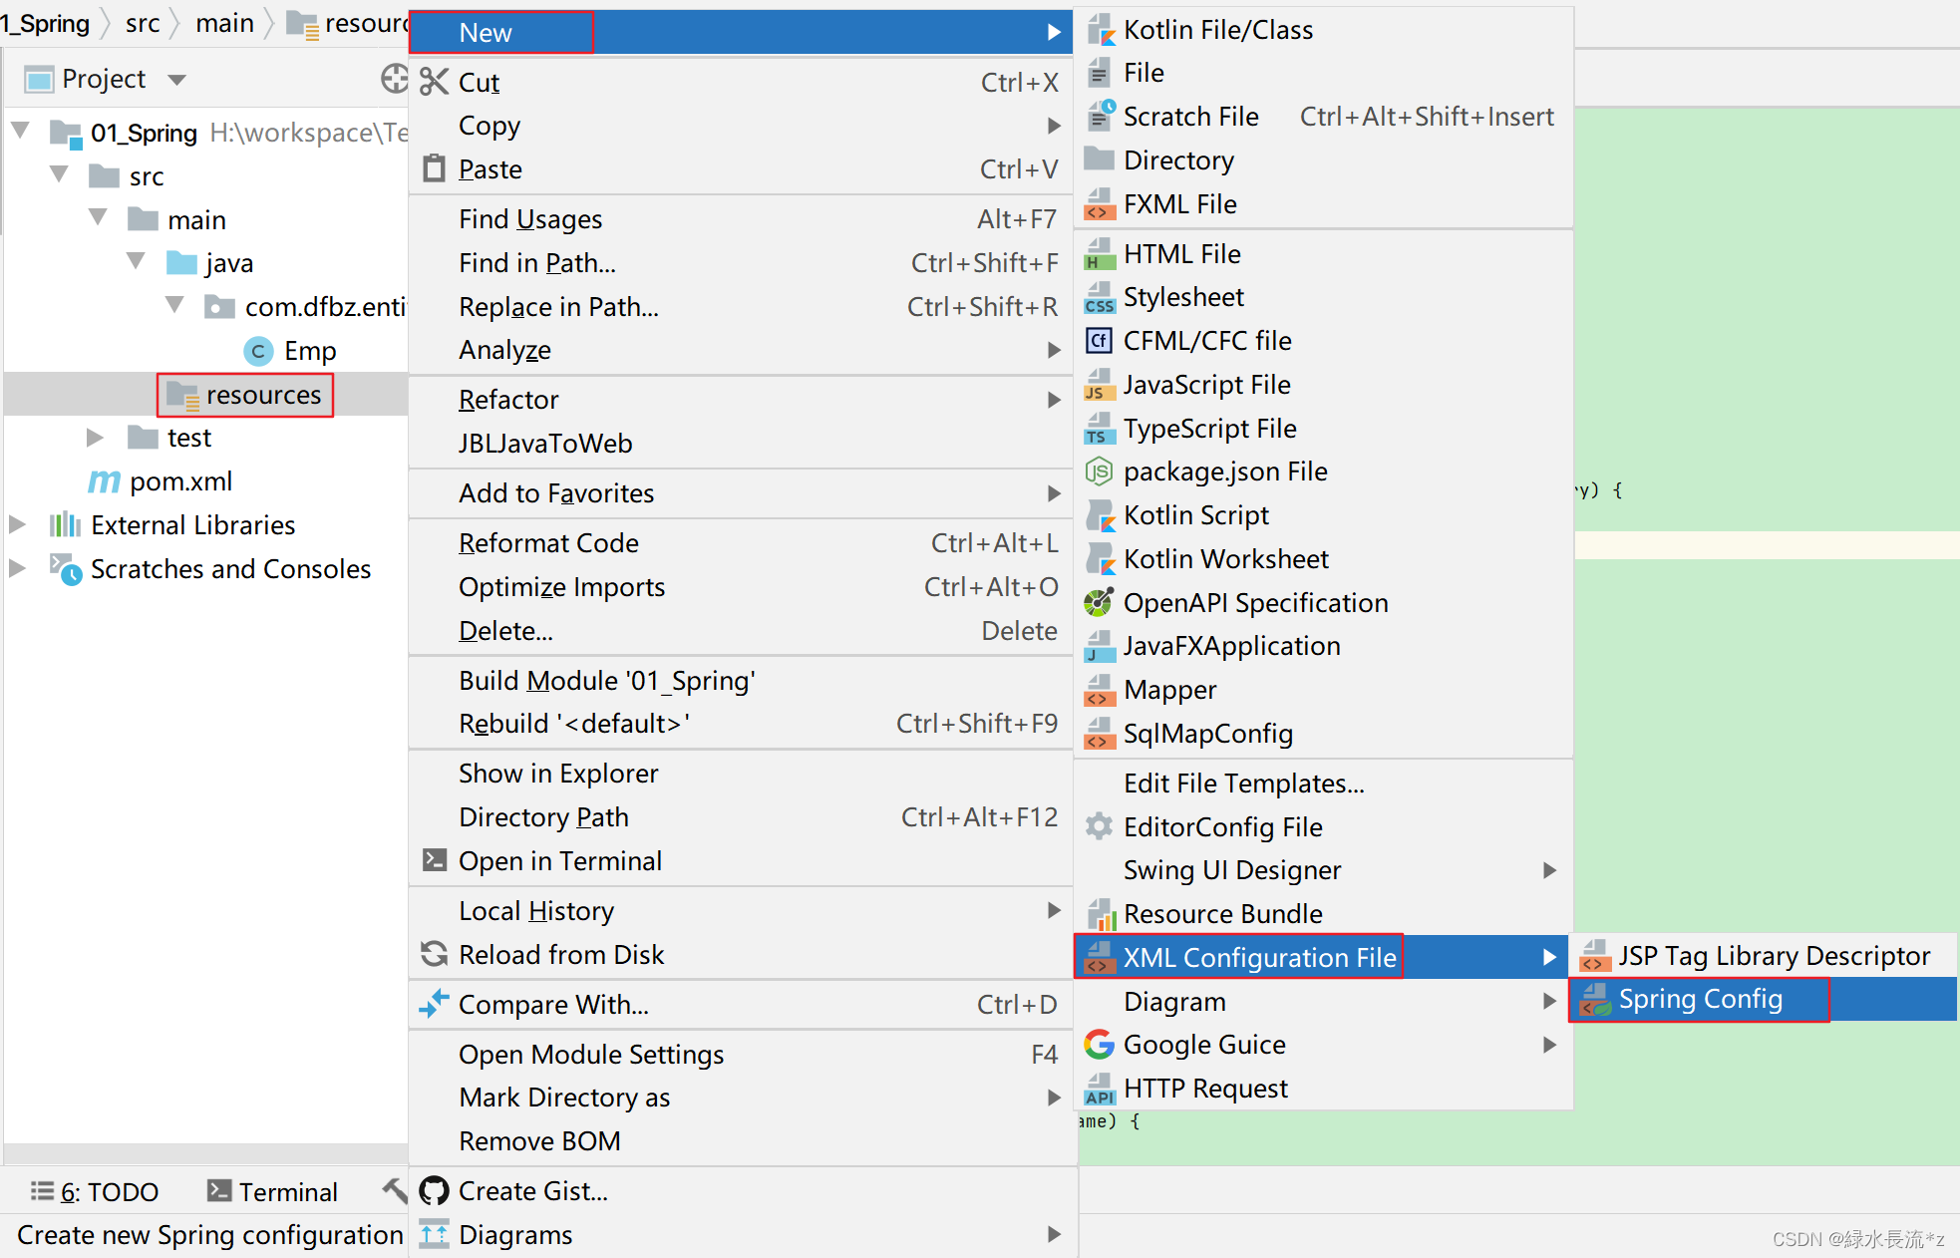Select XML Configuration File entry

click(1323, 958)
